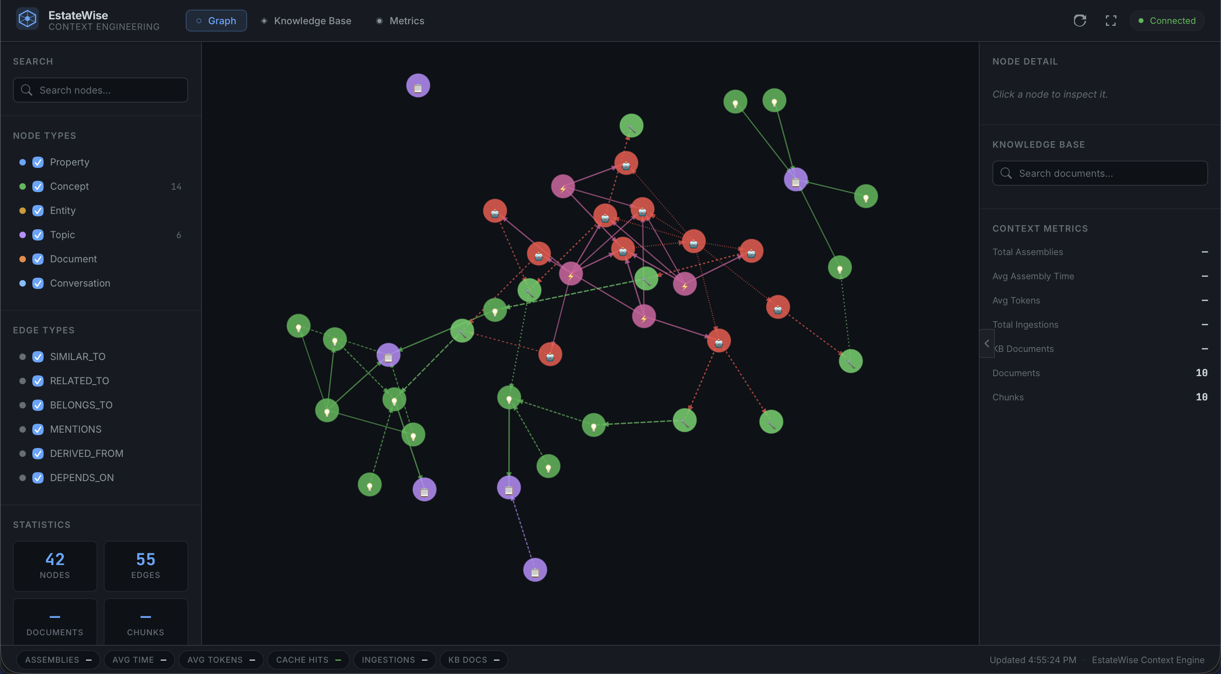Image resolution: width=1221 pixels, height=674 pixels.
Task: Select the bottom-left green lightbulb node
Action: 370,485
